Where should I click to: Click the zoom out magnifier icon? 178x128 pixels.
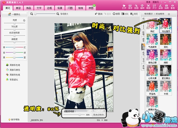[x=31, y=14]
